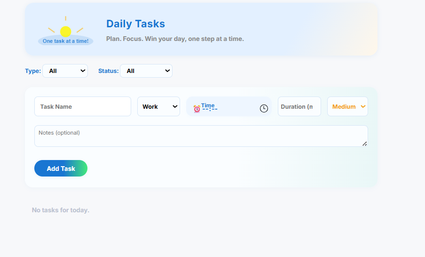Click the 'One task at a time!' badge

[x=65, y=41]
